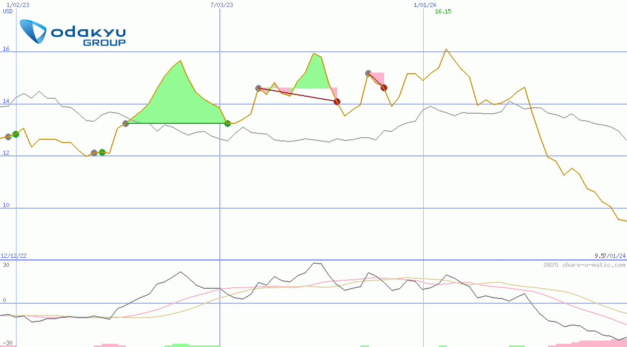
Task: Click gray marker starting the large green area
Action: point(125,123)
